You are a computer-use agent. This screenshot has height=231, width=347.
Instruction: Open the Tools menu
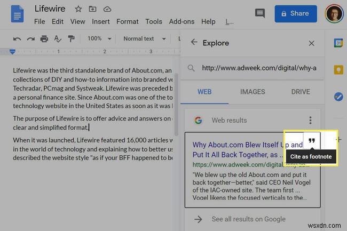[x=154, y=22]
